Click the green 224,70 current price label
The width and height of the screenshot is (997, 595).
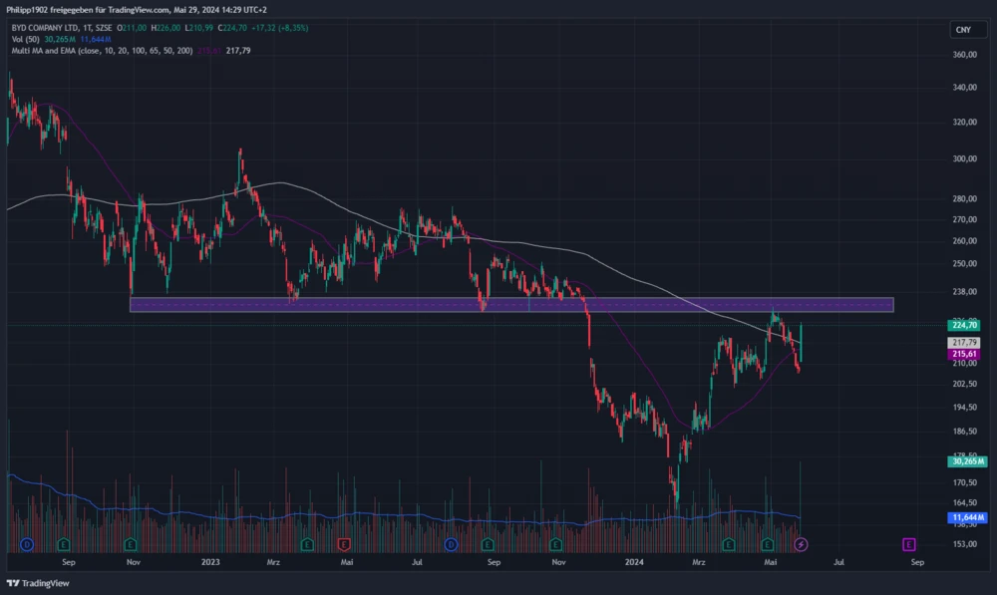coord(963,325)
